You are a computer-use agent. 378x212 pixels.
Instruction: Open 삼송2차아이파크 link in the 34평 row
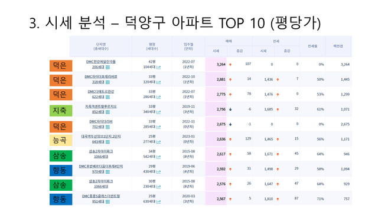(x=101, y=151)
